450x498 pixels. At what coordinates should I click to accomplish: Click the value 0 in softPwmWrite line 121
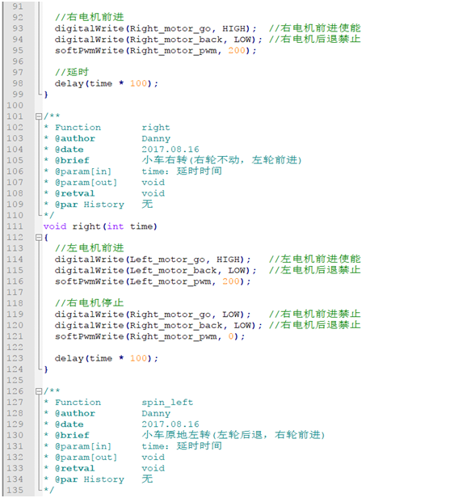tap(231, 336)
